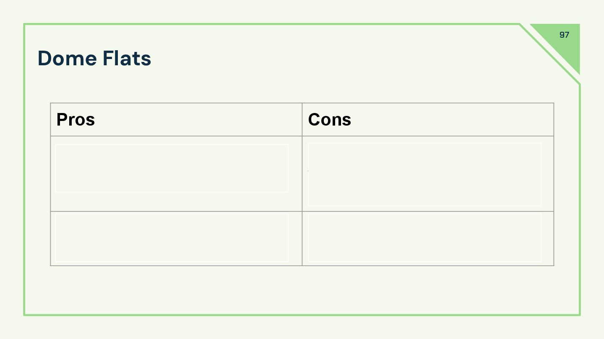
Task: Select the "Cons" header cell
Action: [330, 120]
